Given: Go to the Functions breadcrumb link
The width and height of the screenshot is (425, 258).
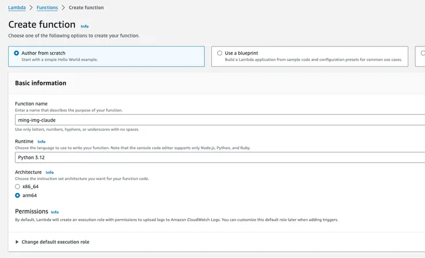Looking at the screenshot, I should 47,7.
